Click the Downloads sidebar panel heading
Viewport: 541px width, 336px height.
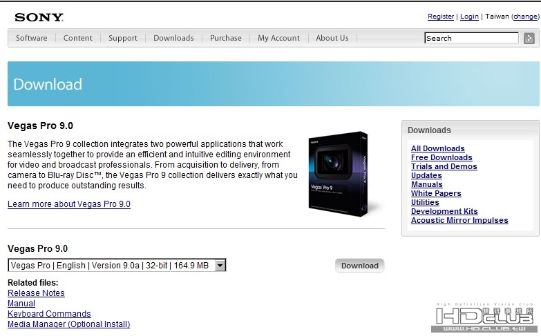click(x=429, y=130)
